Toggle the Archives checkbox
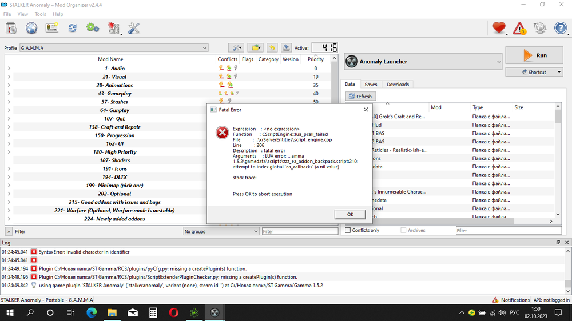The image size is (572, 321). click(x=404, y=231)
